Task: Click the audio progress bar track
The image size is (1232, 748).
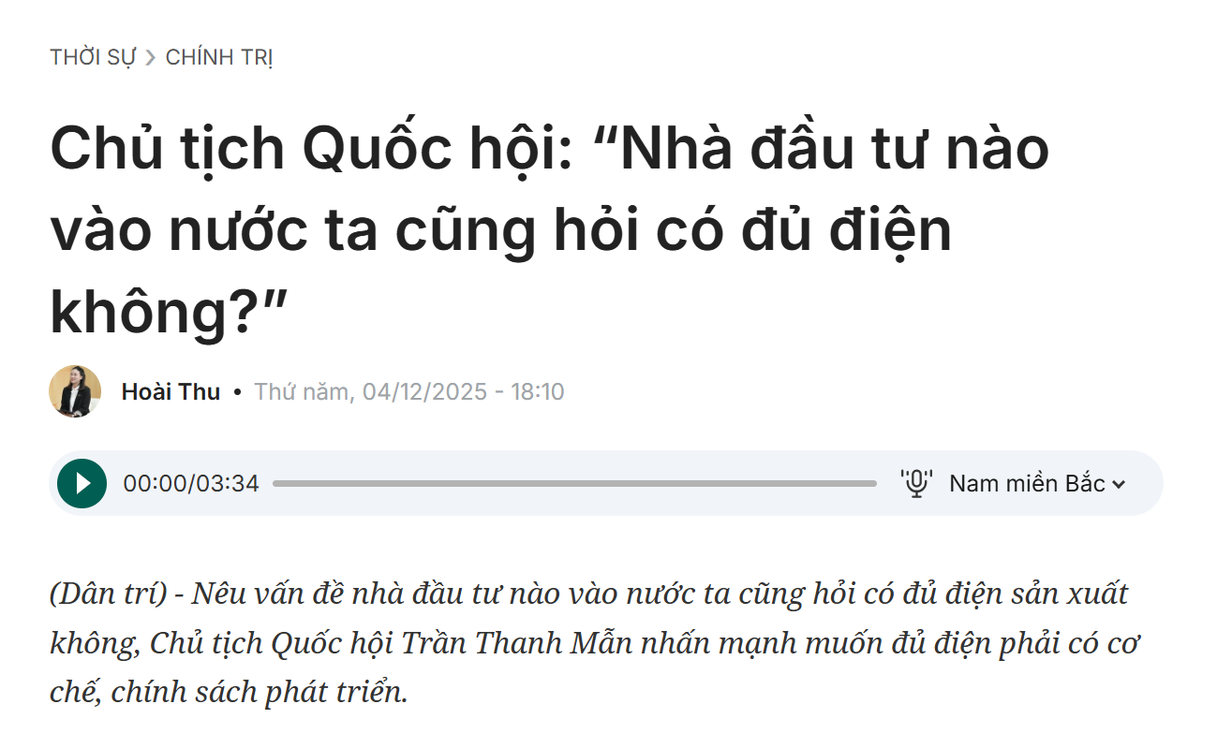Action: click(573, 484)
